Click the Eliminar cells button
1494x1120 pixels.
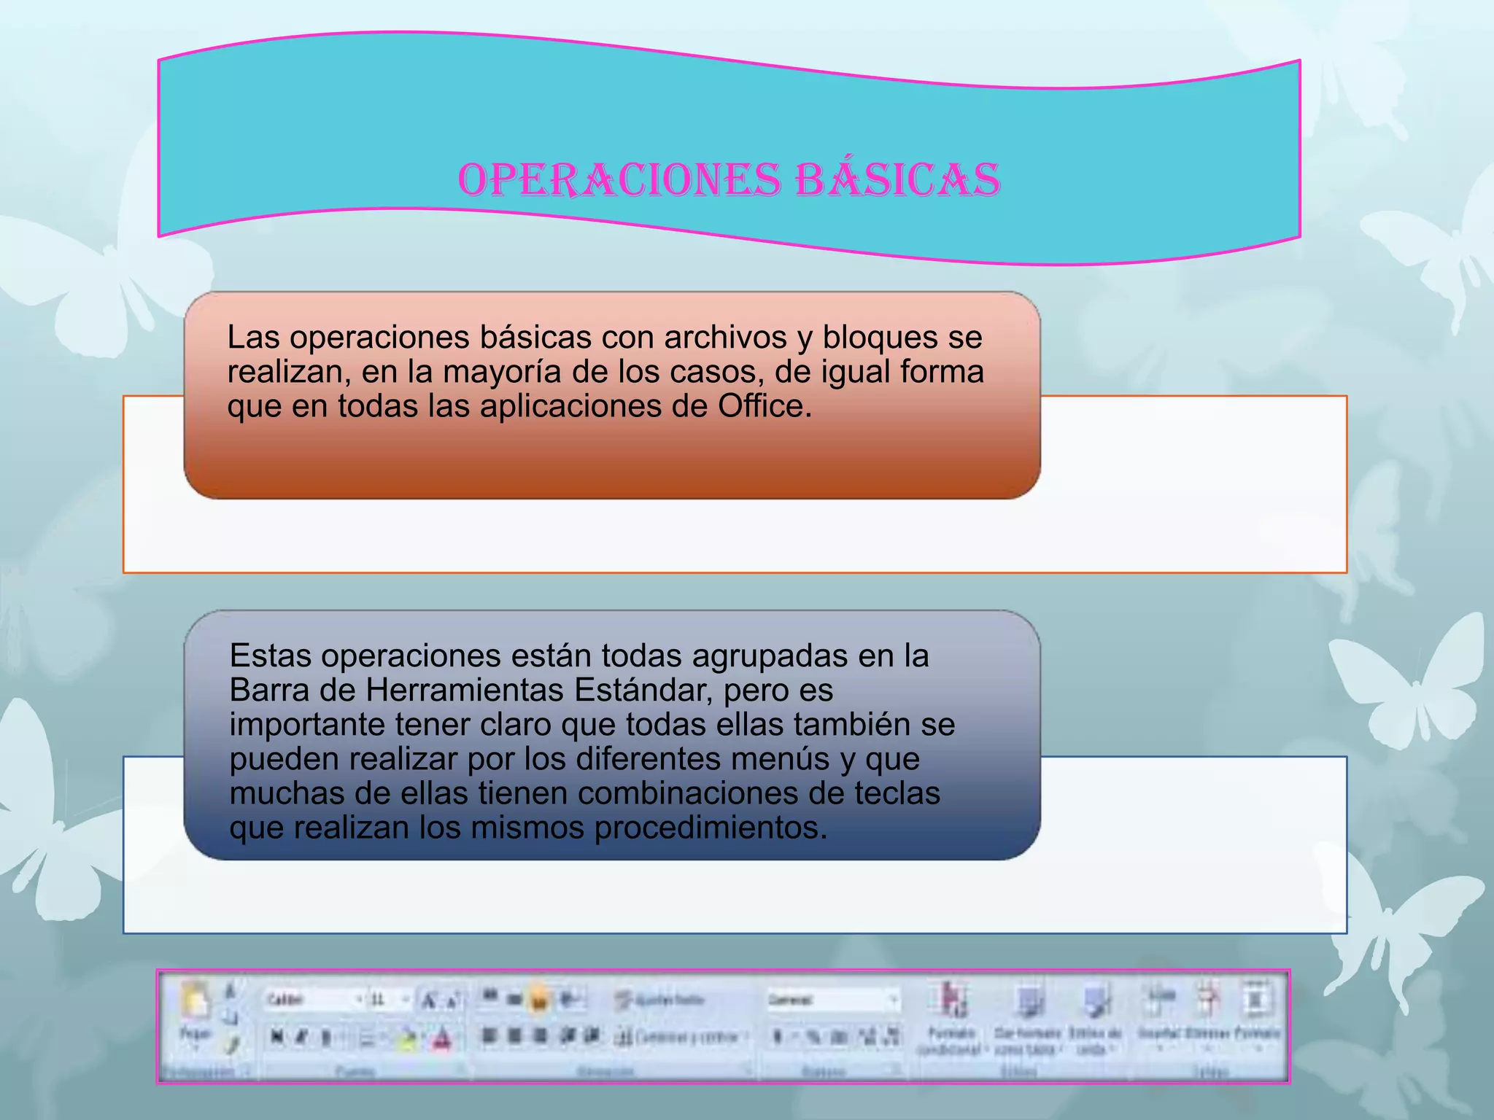pyautogui.click(x=1207, y=1016)
